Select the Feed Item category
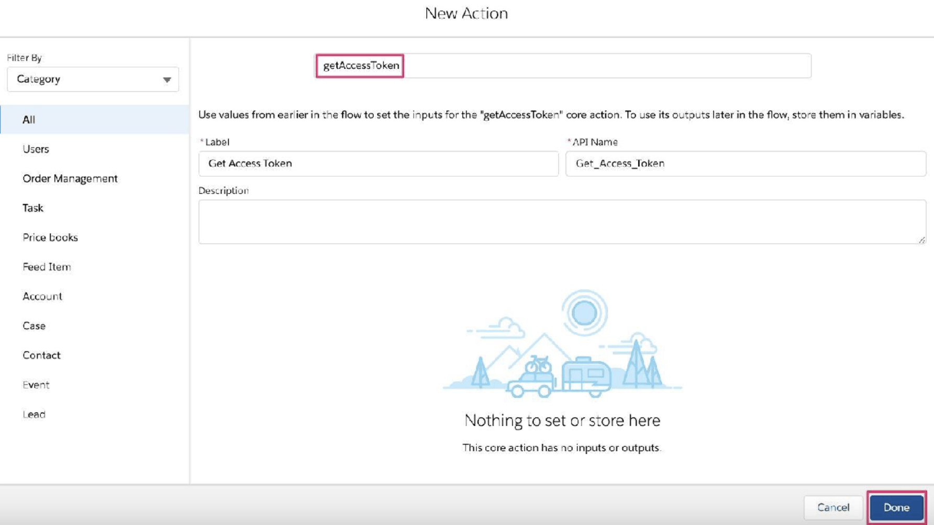 (x=94, y=267)
